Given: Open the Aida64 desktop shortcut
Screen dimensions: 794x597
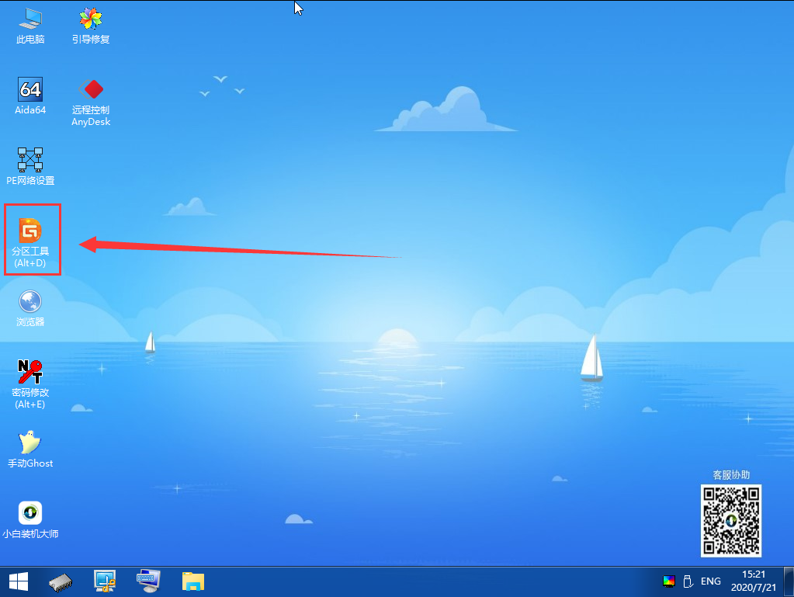Looking at the screenshot, I should point(30,95).
